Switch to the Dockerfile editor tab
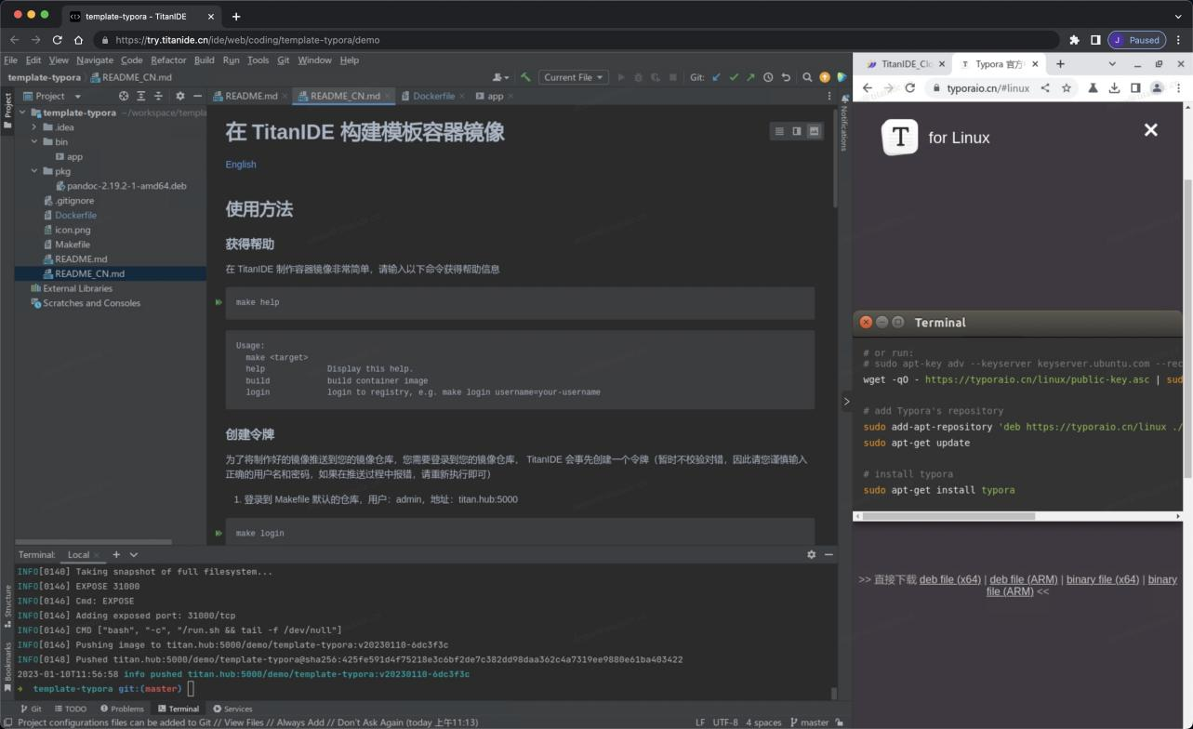This screenshot has width=1193, height=729. [433, 96]
